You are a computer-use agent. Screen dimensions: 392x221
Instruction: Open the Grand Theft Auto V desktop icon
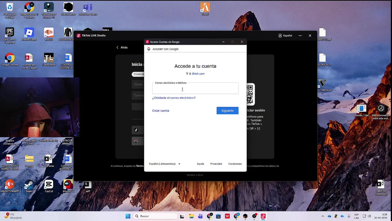coord(323,87)
